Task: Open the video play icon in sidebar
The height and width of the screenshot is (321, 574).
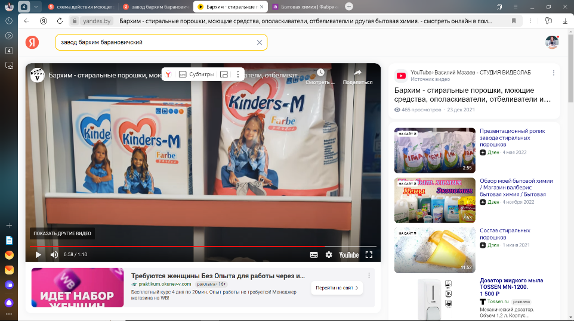Action: click(x=9, y=36)
